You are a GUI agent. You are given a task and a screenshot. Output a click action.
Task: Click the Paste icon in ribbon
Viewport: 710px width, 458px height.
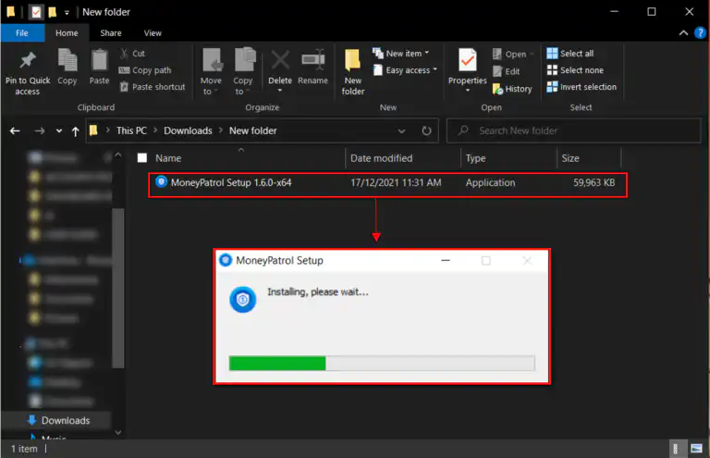[99, 61]
